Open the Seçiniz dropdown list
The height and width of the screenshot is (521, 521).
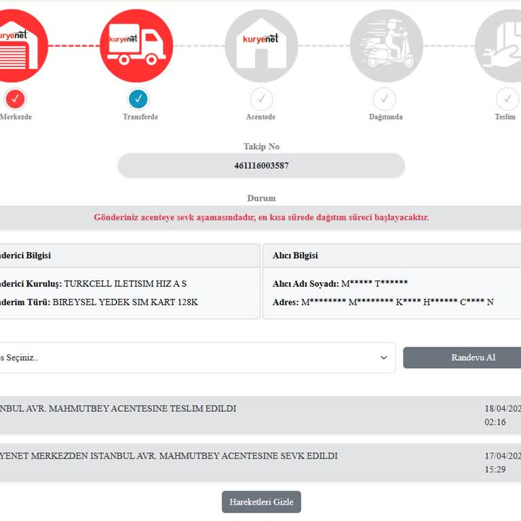point(197,358)
